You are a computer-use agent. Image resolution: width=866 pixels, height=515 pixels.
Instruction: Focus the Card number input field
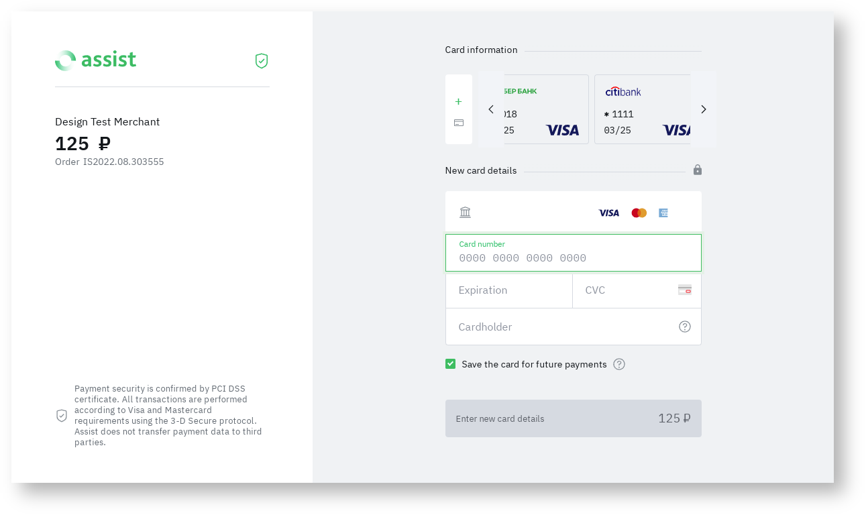[x=573, y=257]
